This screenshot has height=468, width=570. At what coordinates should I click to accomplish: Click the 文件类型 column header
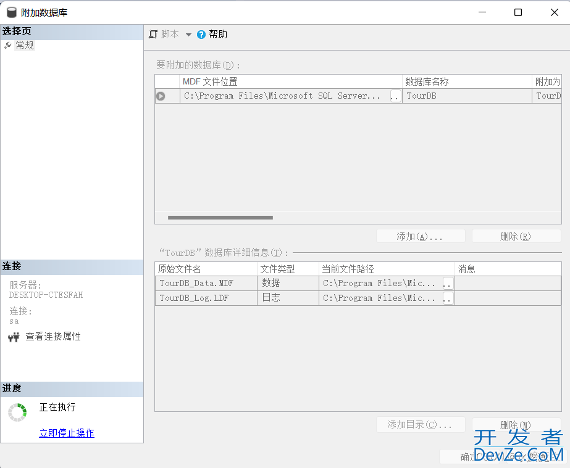coord(288,269)
